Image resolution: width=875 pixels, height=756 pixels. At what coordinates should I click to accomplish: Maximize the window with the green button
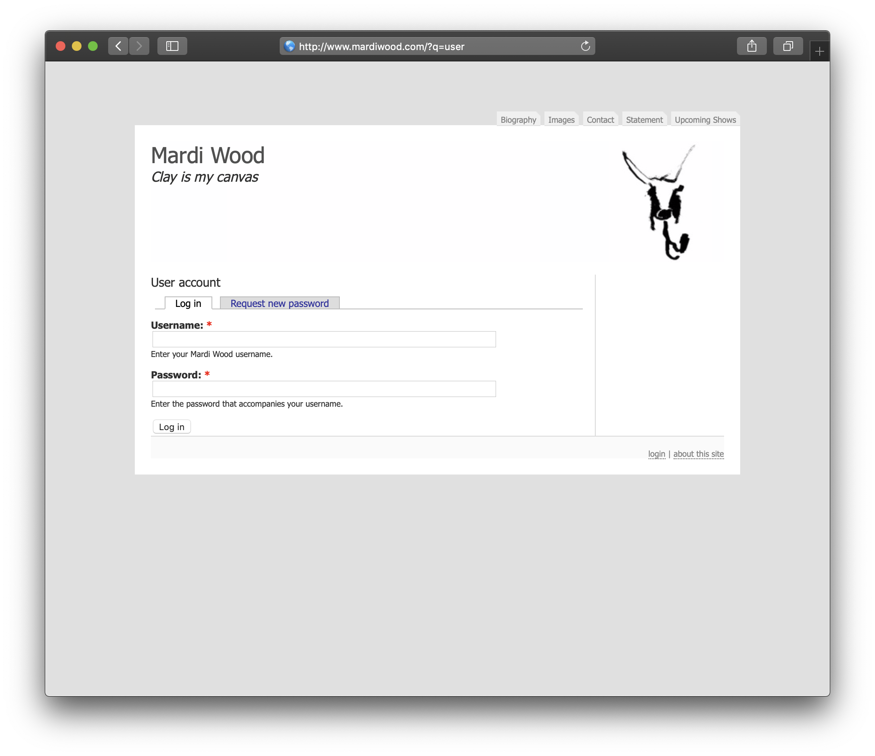tap(92, 46)
